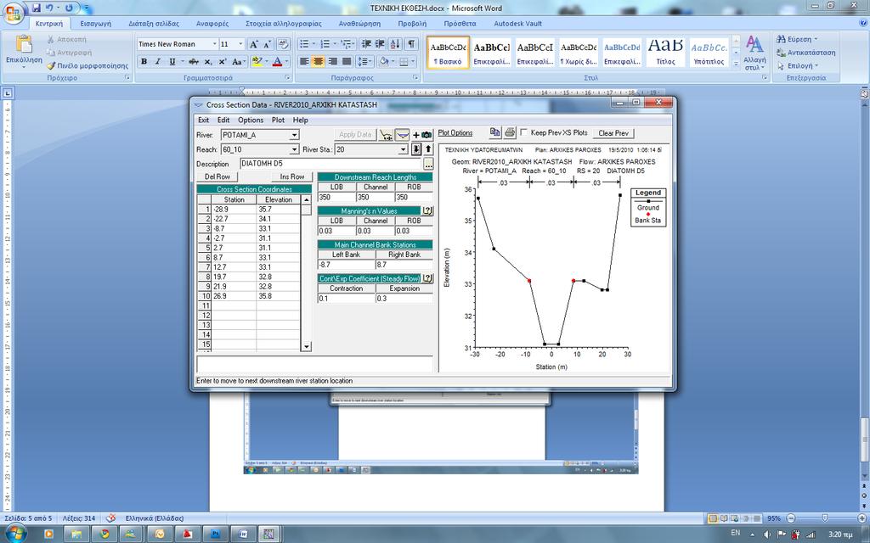This screenshot has height=543, width=870.
Task: Click the camera picture icon in Cross Section Data
Action: [x=427, y=135]
